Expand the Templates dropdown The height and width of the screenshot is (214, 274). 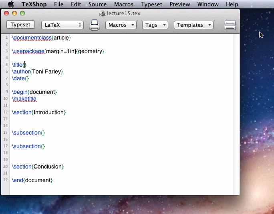point(193,25)
